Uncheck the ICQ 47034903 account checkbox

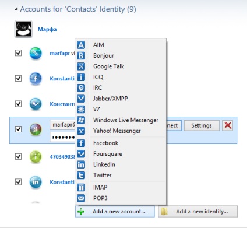(x=18, y=156)
